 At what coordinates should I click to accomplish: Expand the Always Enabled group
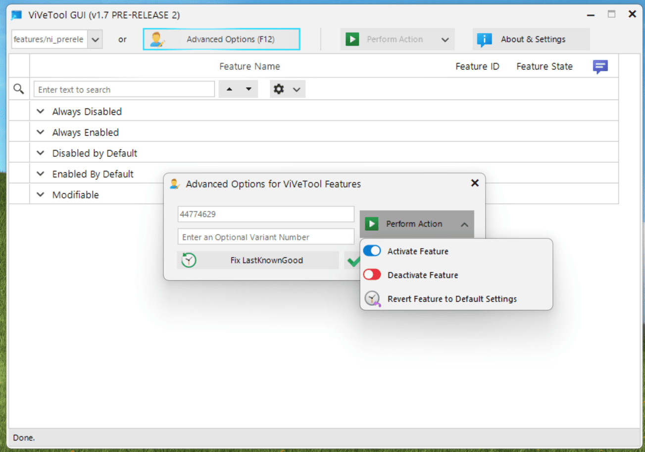click(41, 132)
